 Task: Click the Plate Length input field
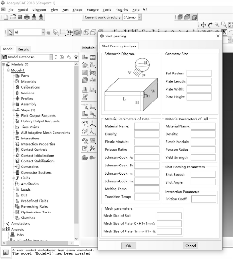[x=199, y=81]
